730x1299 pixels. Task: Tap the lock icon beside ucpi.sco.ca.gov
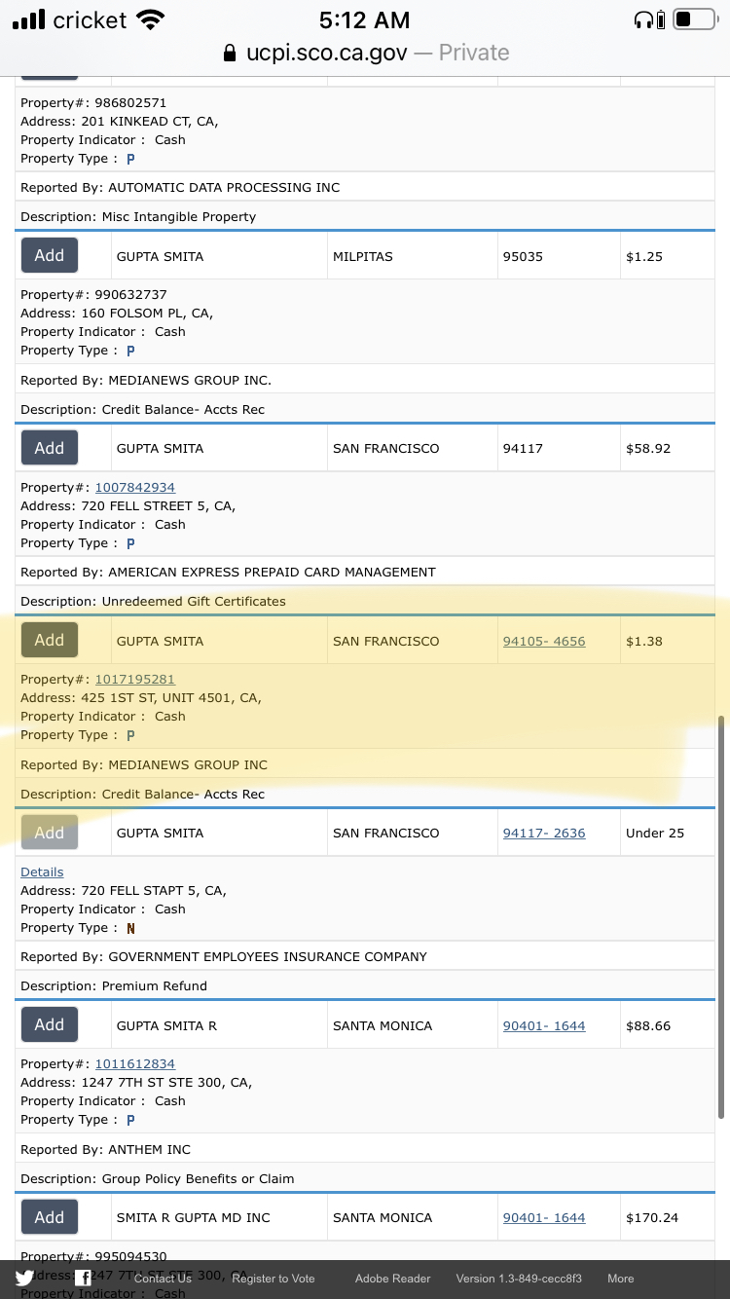tap(230, 53)
